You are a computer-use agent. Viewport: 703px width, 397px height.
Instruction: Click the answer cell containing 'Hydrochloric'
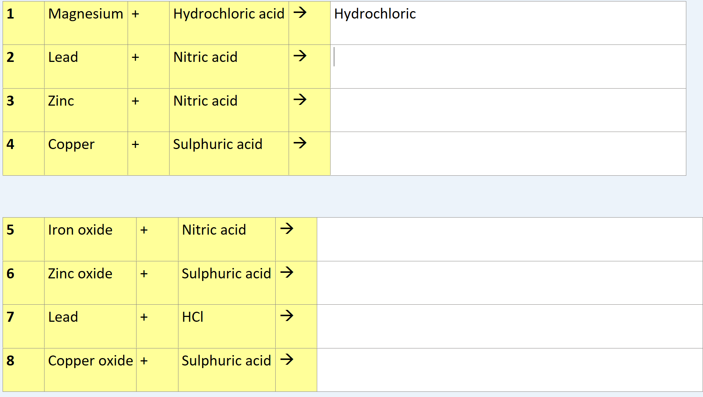click(508, 23)
